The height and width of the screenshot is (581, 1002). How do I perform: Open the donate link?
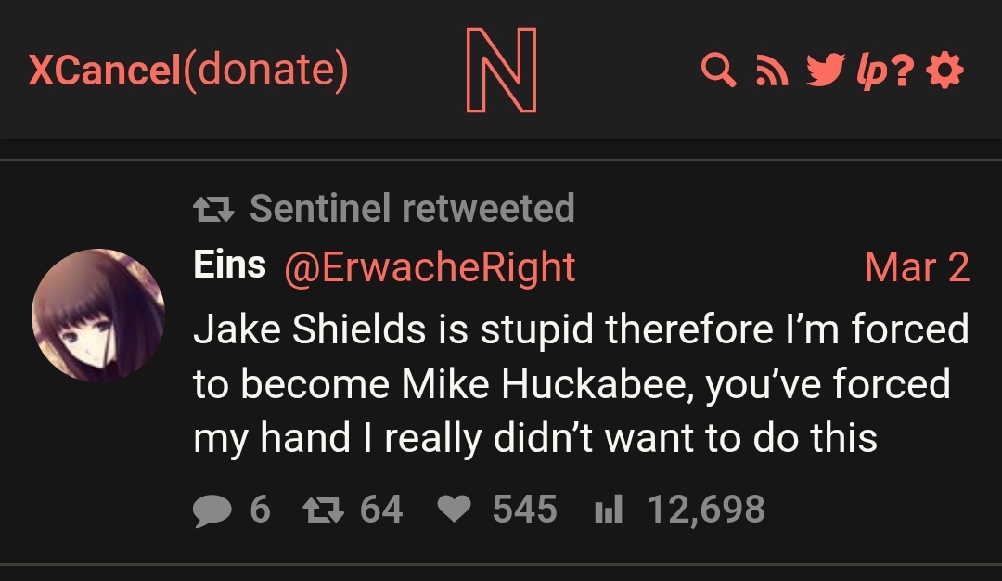coord(266,71)
